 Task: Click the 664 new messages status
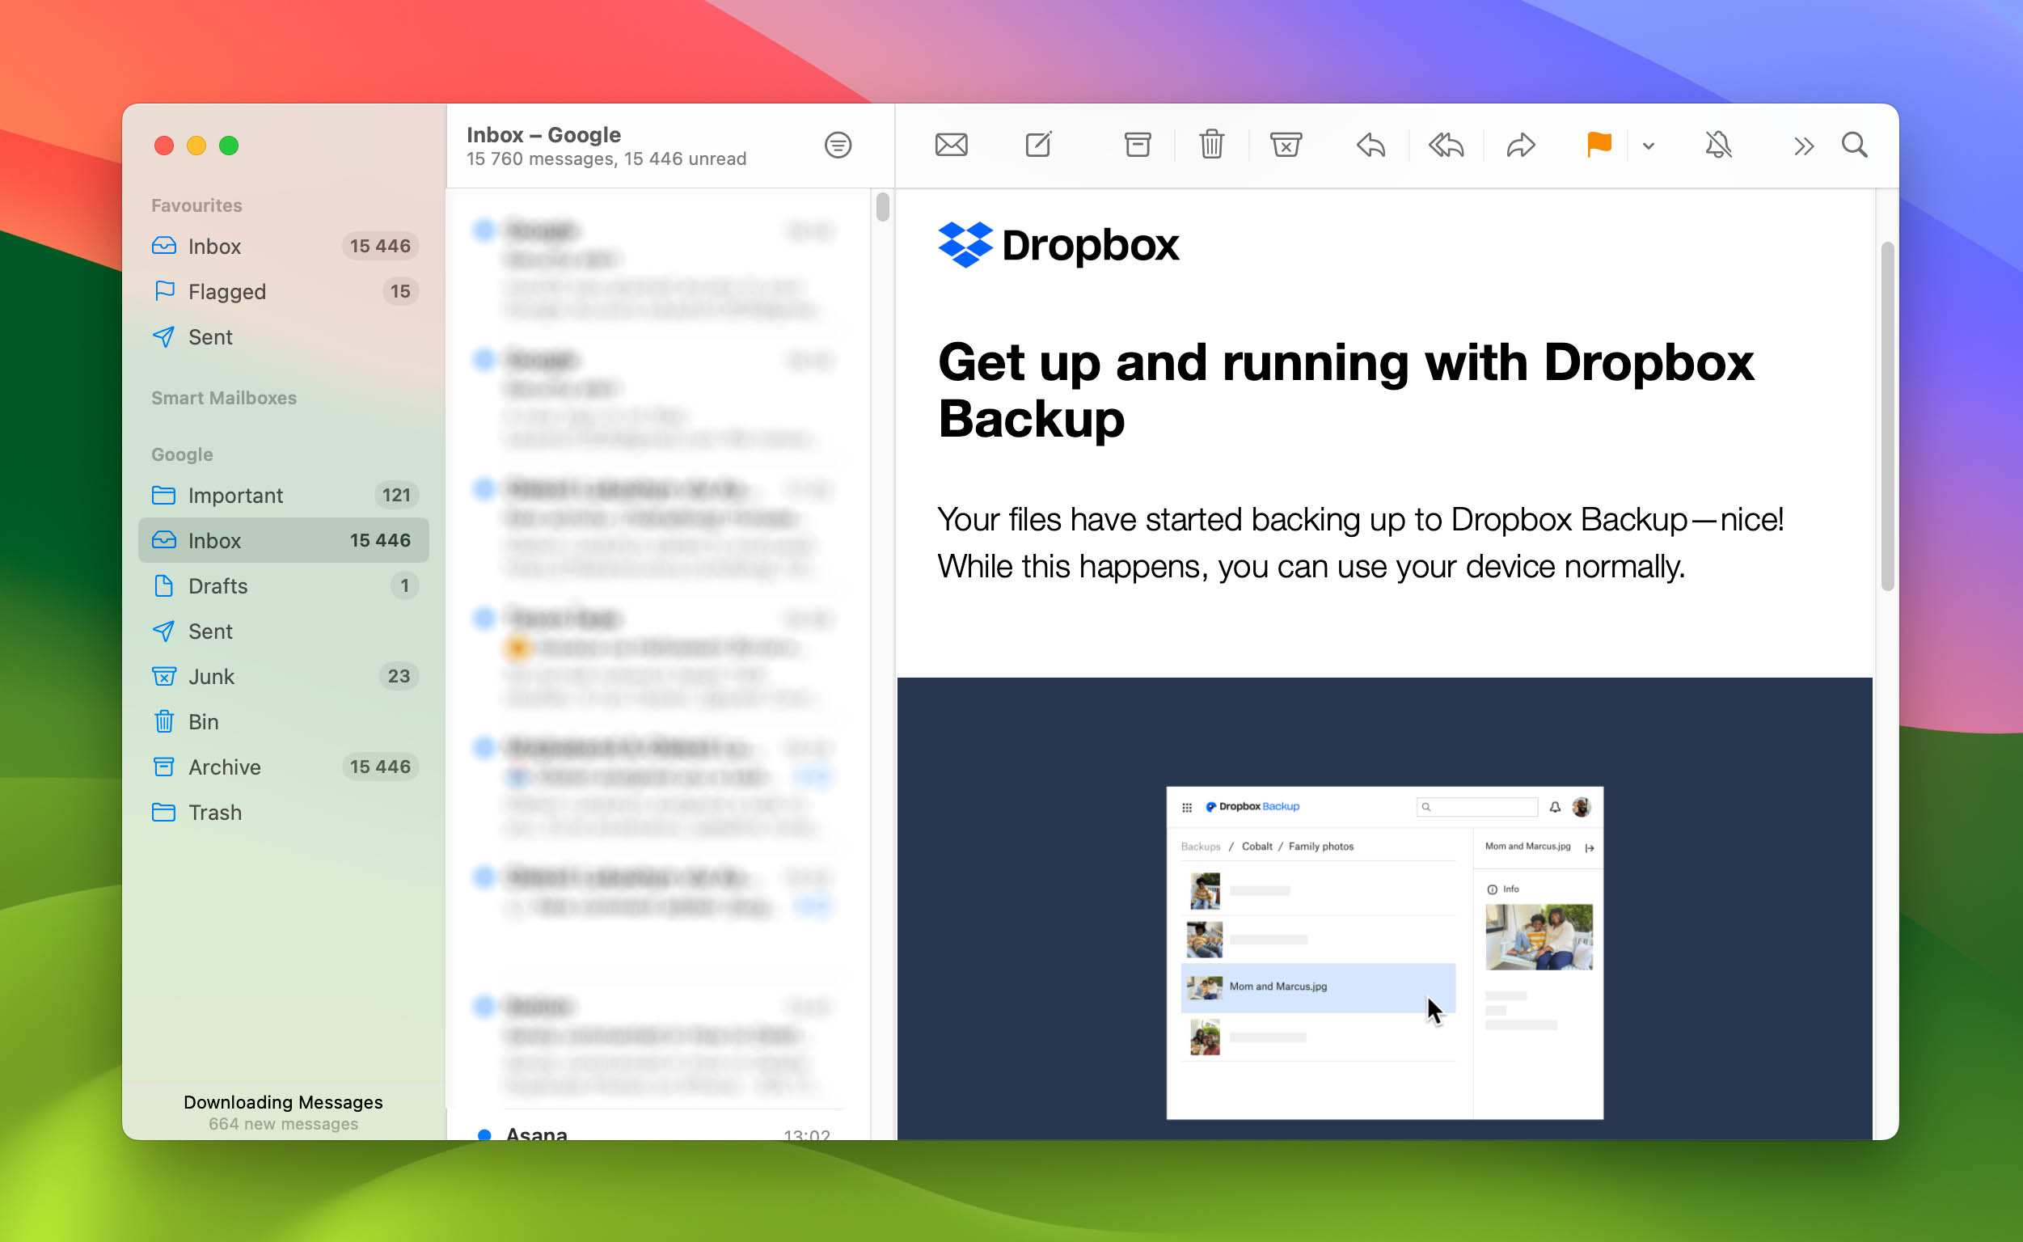point(282,1124)
